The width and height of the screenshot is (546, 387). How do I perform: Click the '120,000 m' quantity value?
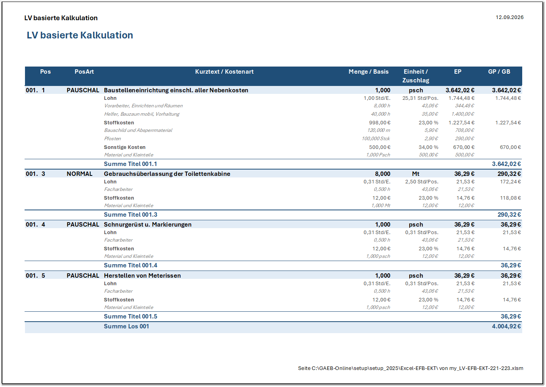[378, 130]
